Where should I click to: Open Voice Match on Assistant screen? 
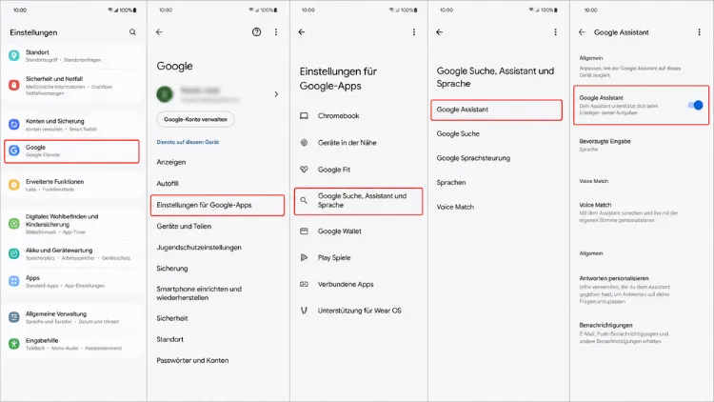[x=629, y=212]
